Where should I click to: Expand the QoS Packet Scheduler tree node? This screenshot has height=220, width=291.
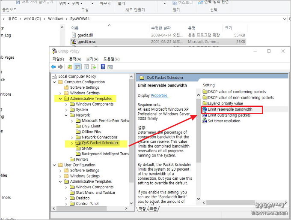click(x=72, y=143)
